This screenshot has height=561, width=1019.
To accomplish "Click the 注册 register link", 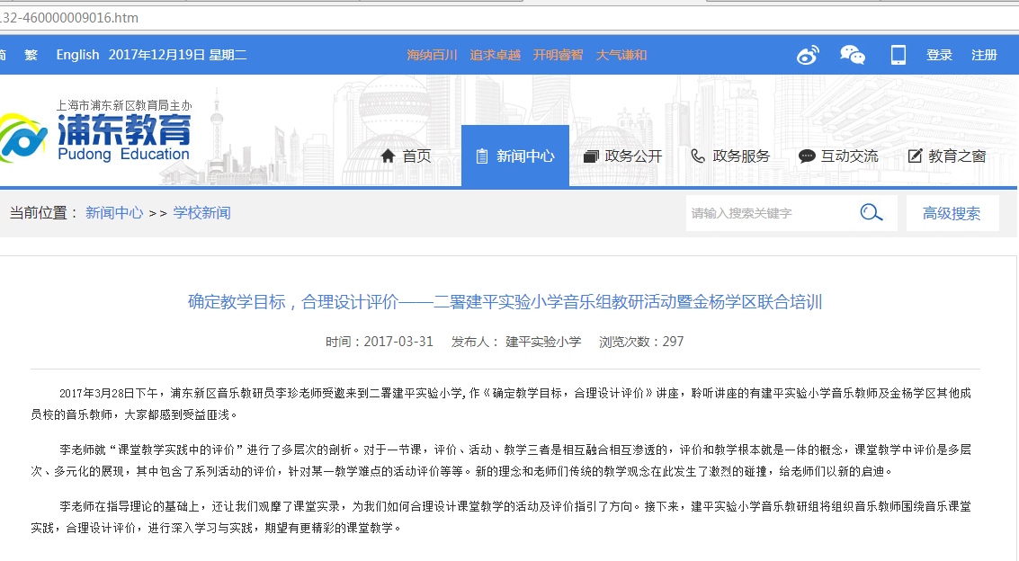I will click(984, 55).
